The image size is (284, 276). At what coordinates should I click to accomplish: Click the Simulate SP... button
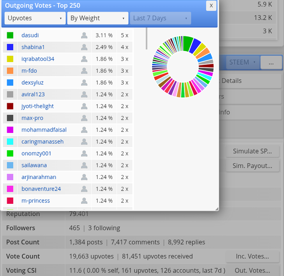click(252, 151)
